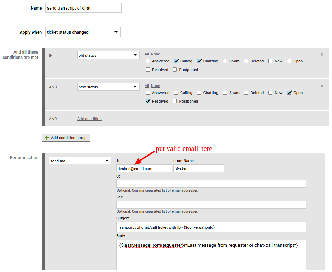Screen dimensions: 332x272
Task: Open the Apply when dropdown
Action: pyautogui.click(x=83, y=32)
